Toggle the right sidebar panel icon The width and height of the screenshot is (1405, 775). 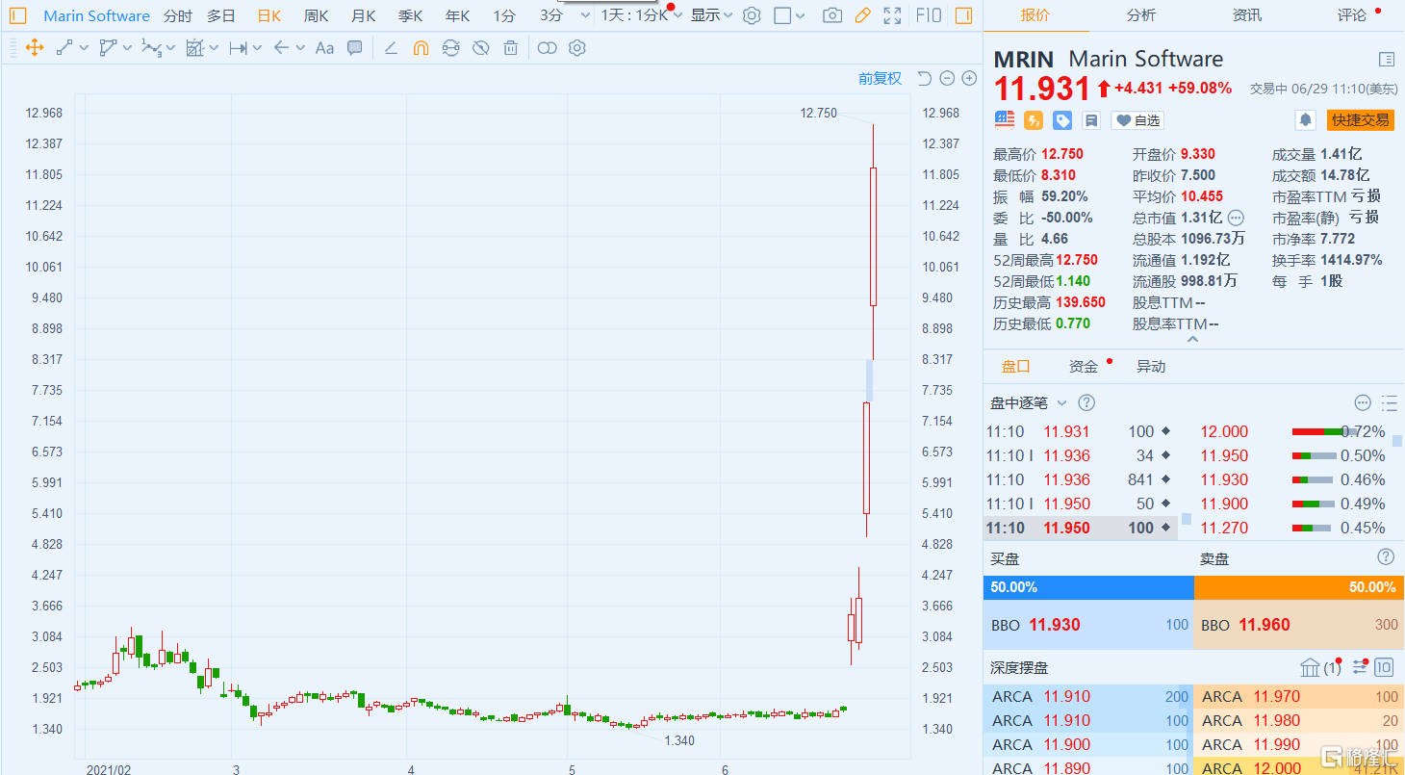(963, 15)
